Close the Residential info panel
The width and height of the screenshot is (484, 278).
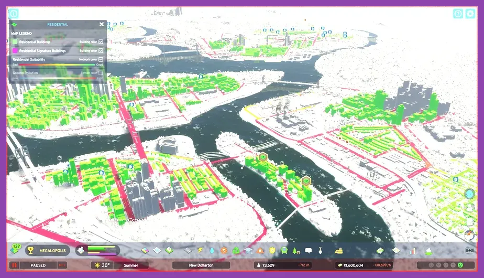(x=102, y=24)
